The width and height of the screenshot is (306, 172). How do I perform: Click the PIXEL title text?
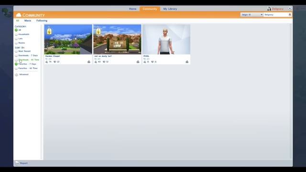point(146,56)
